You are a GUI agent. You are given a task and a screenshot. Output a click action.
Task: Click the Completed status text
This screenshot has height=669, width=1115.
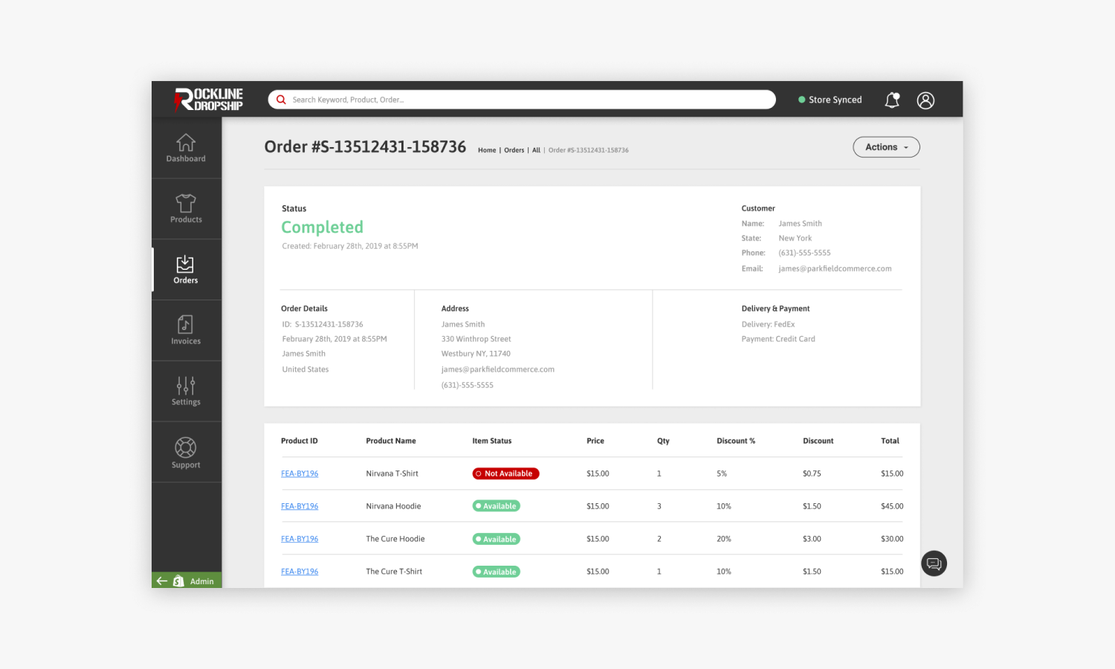click(323, 227)
